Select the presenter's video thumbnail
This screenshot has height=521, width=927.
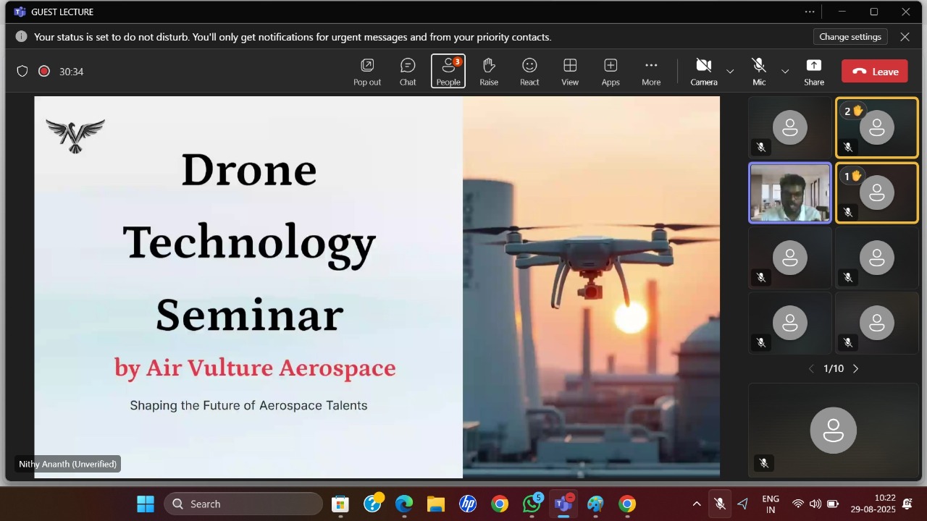tap(790, 192)
